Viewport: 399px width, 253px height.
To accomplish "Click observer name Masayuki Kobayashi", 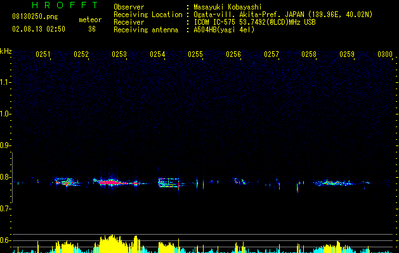I will [x=228, y=7].
